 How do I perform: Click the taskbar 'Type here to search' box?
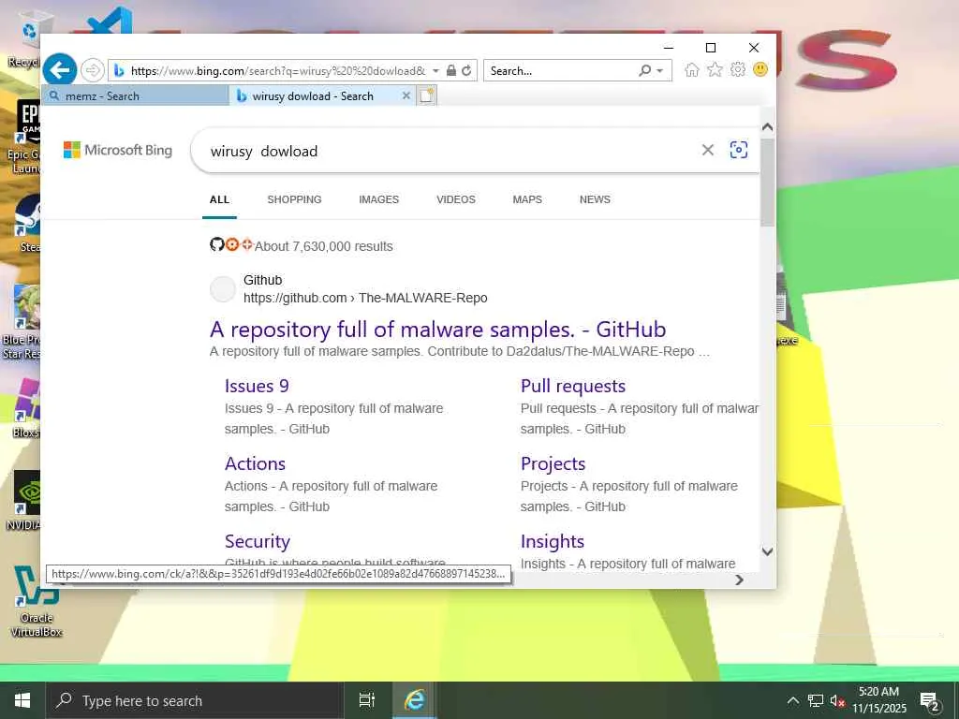[x=195, y=700]
